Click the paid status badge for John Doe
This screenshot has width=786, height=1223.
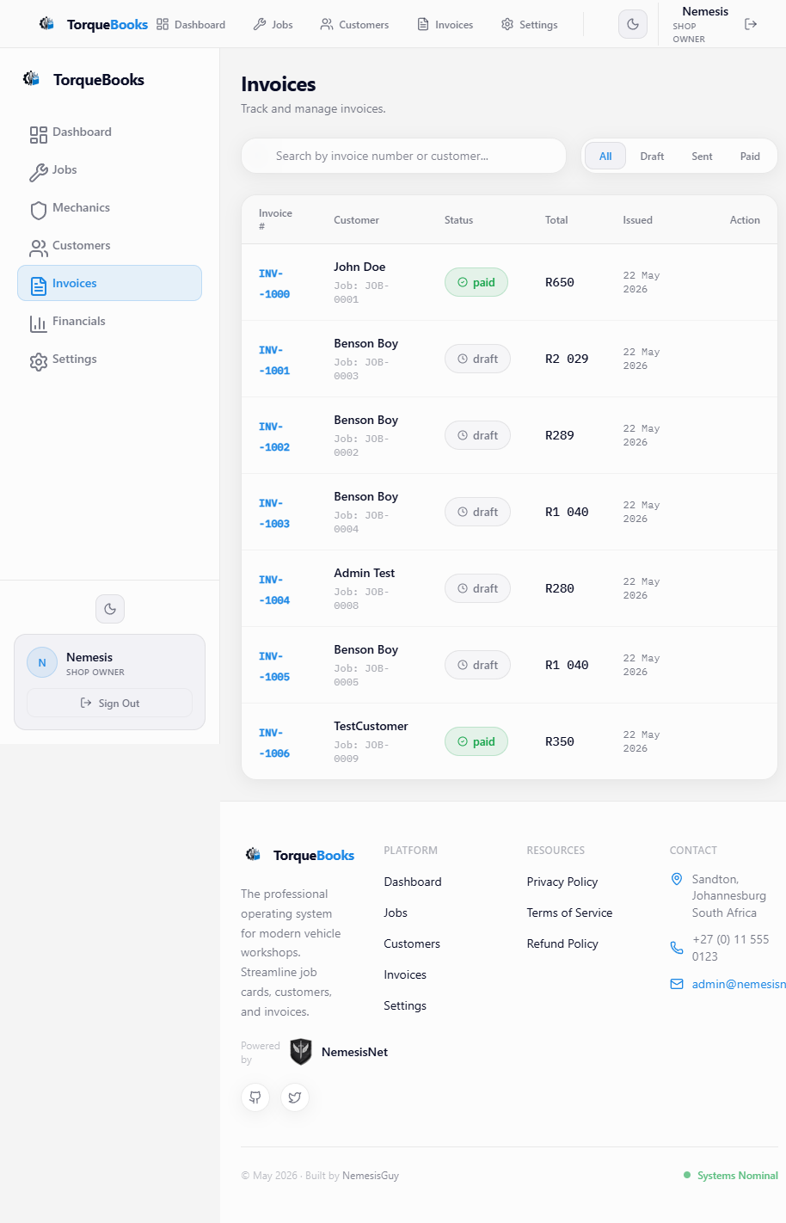(476, 282)
